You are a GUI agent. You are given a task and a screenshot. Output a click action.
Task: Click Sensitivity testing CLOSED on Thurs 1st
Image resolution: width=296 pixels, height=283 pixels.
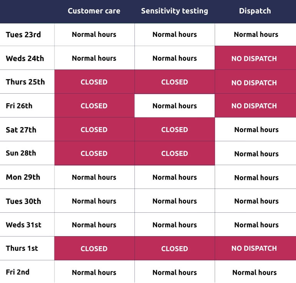coord(174,248)
